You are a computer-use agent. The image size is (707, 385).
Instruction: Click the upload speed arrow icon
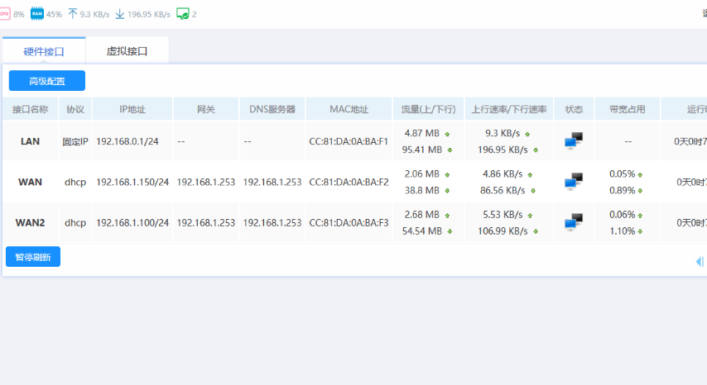[x=73, y=14]
